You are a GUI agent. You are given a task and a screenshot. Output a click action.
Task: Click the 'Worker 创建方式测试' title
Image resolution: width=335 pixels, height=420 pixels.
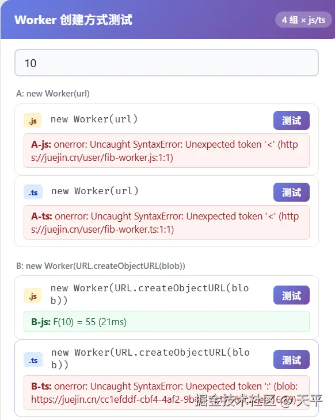73,20
